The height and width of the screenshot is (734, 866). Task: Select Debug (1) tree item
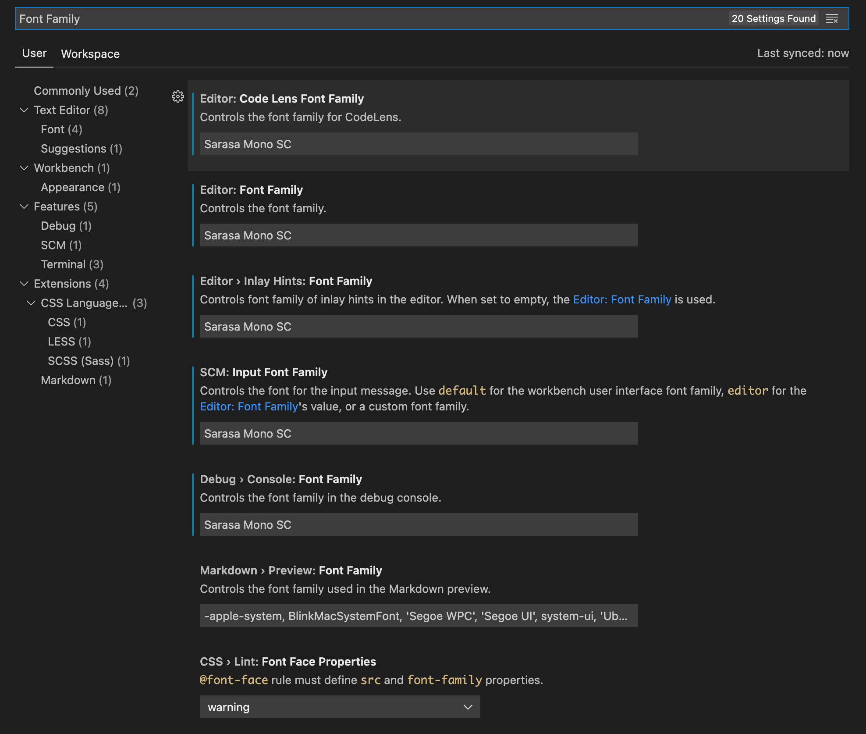(x=66, y=226)
